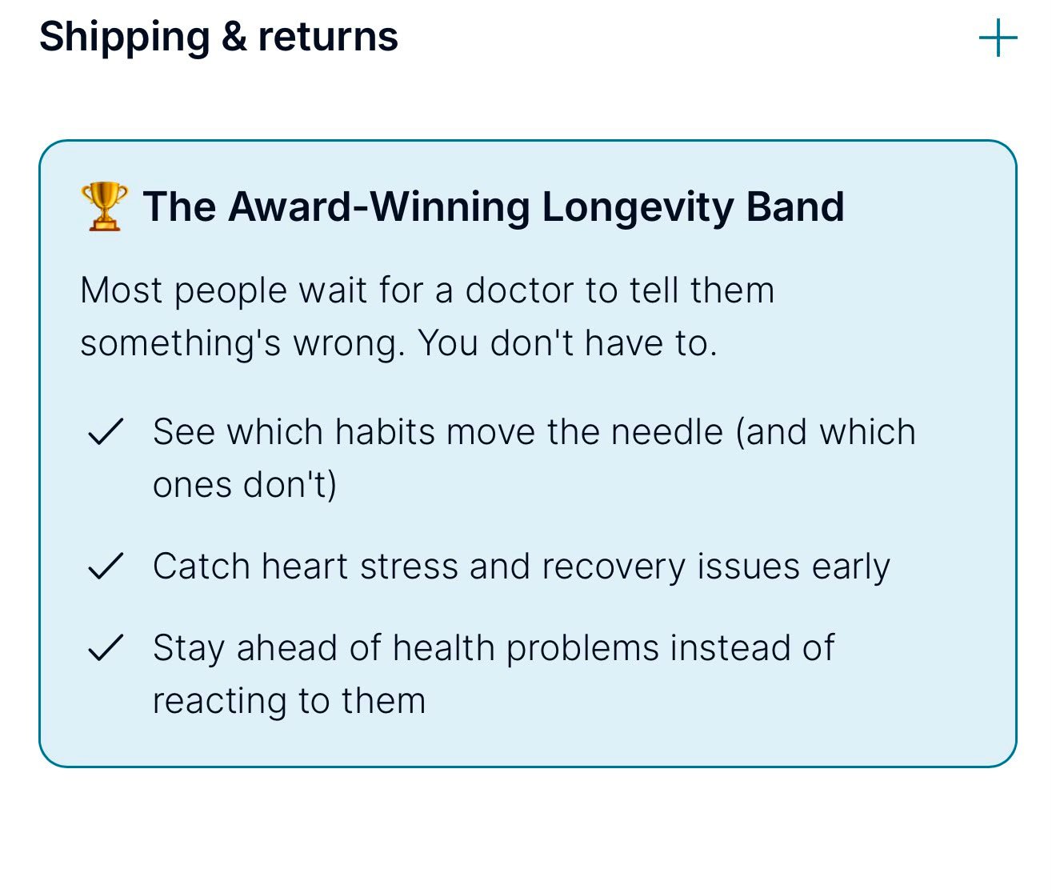Select The Award-Winning Longevity Band heading

[494, 206]
